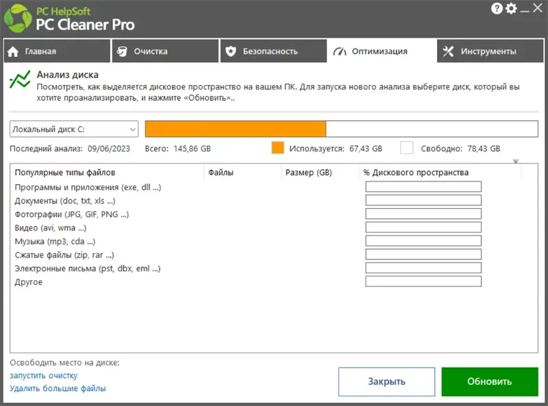Click the wrench icon on Инструменты tab
Viewport: 548px width, 406px height.
pos(448,51)
